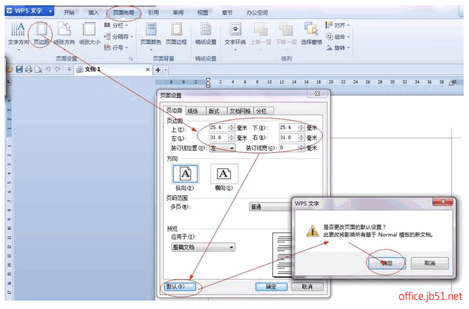Add a new document tab with plus

click(x=158, y=70)
